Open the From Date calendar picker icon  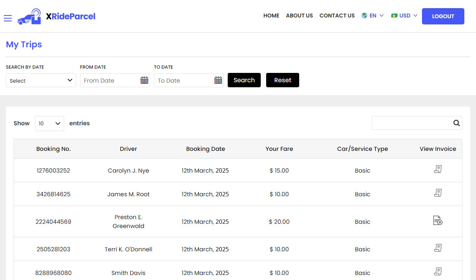tap(144, 80)
